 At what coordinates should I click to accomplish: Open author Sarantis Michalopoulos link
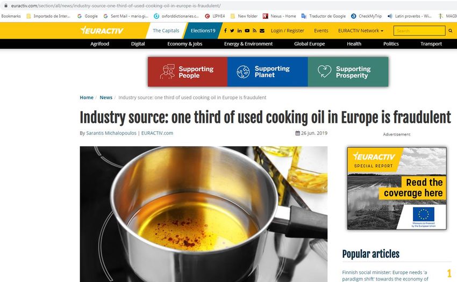(x=111, y=133)
